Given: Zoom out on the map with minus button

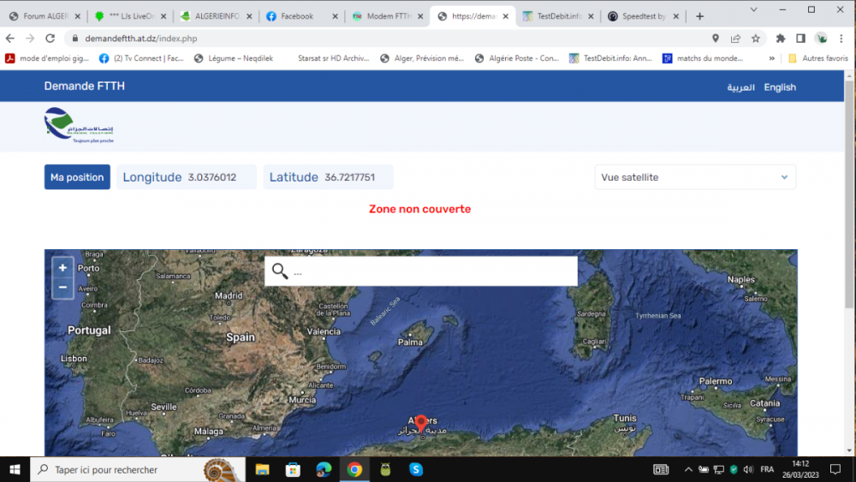Looking at the screenshot, I should point(62,289).
